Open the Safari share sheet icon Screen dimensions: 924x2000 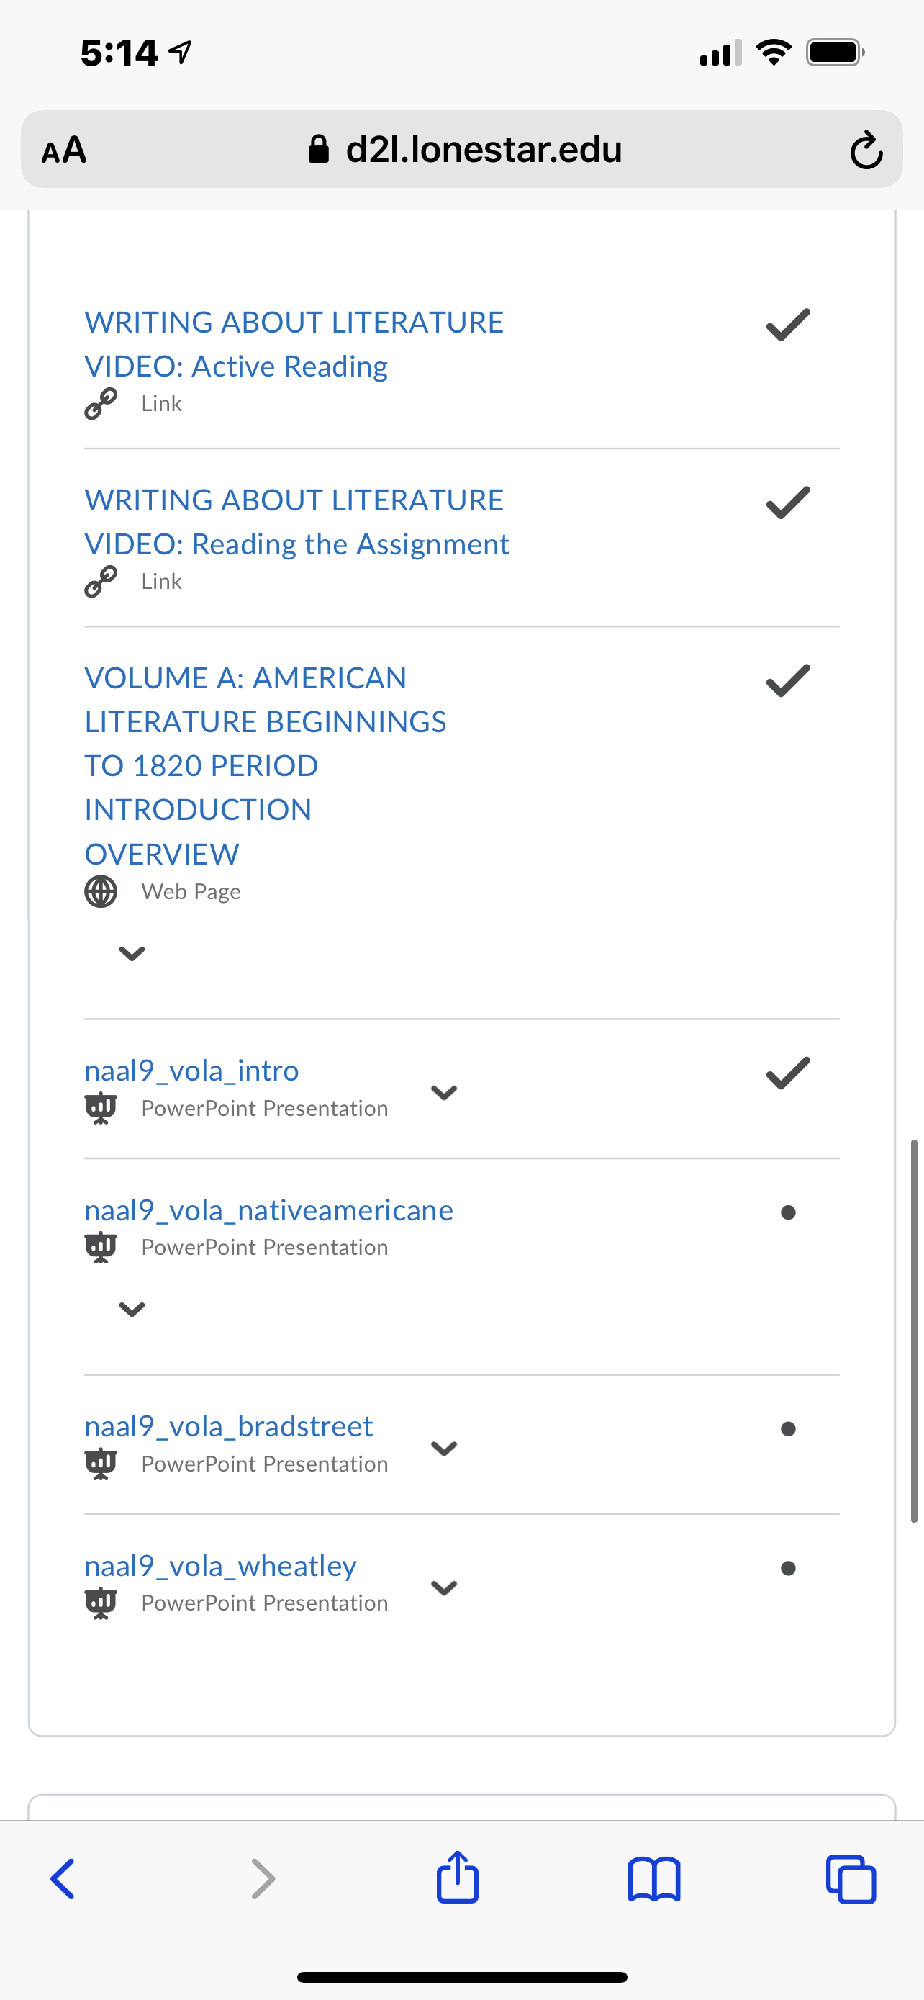pos(457,1878)
